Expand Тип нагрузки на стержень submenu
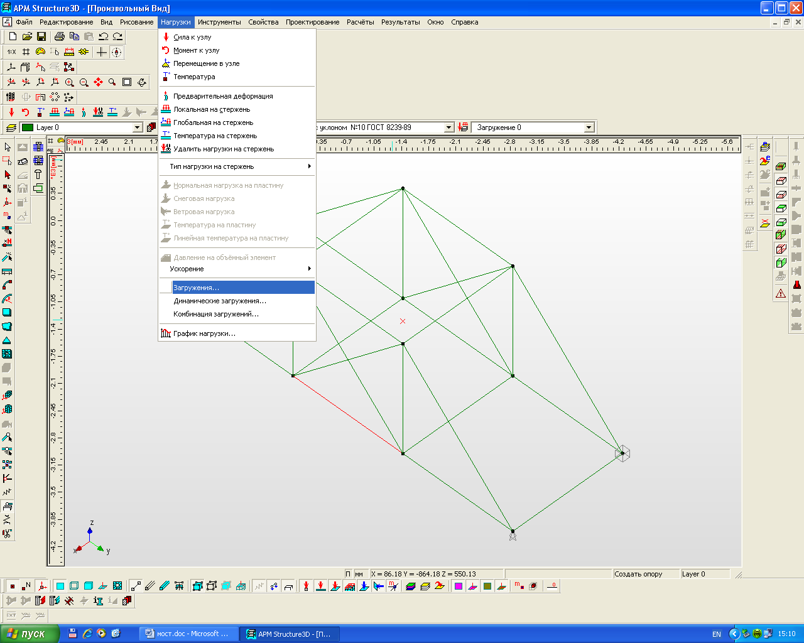This screenshot has width=804, height=643. coord(237,166)
